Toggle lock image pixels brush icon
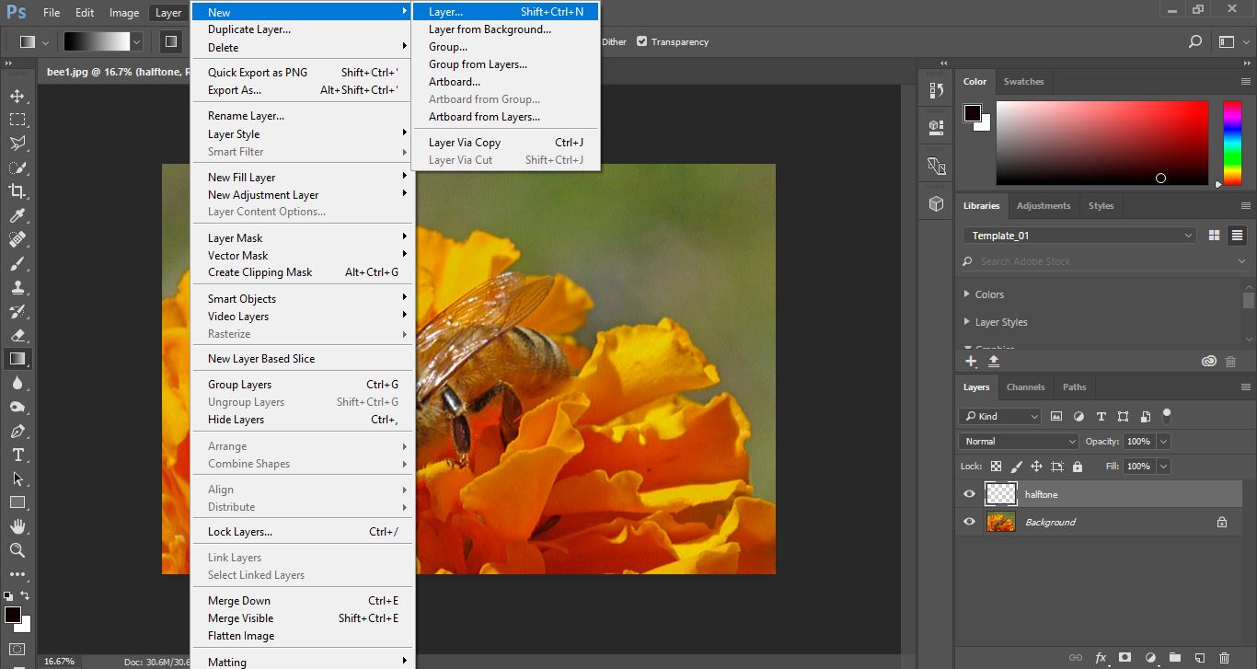 pos(1017,467)
